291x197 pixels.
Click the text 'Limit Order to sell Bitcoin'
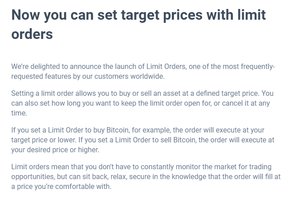tap(155, 140)
